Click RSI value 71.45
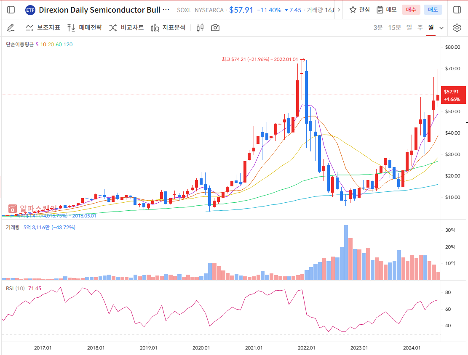This screenshot has width=468, height=355. 35,289
